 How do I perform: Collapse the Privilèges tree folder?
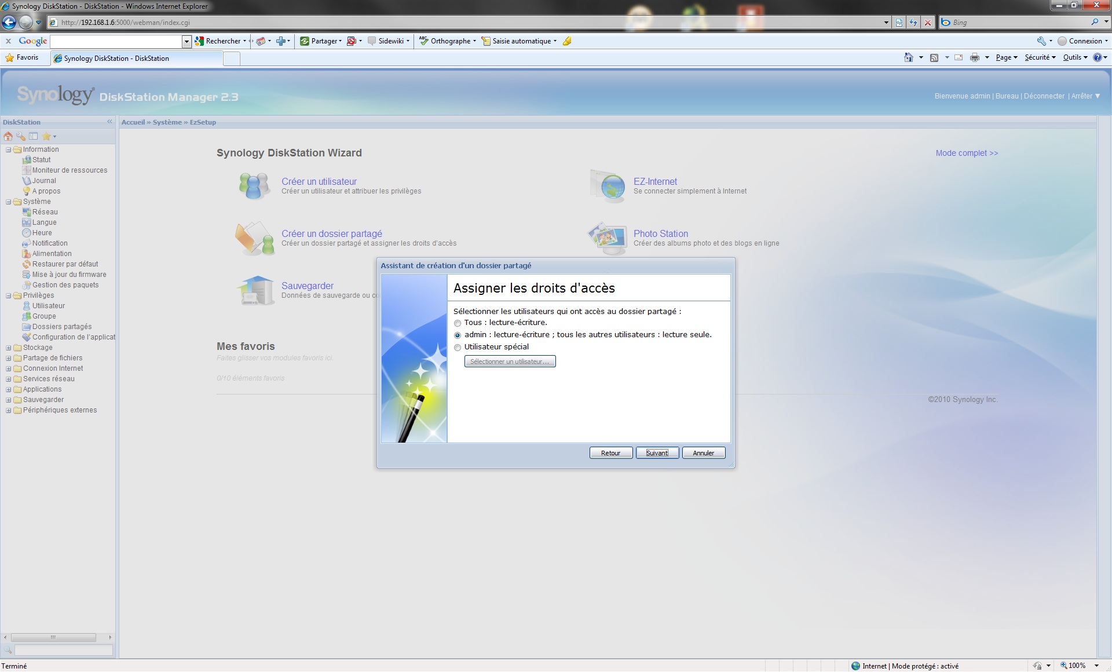pos(8,296)
